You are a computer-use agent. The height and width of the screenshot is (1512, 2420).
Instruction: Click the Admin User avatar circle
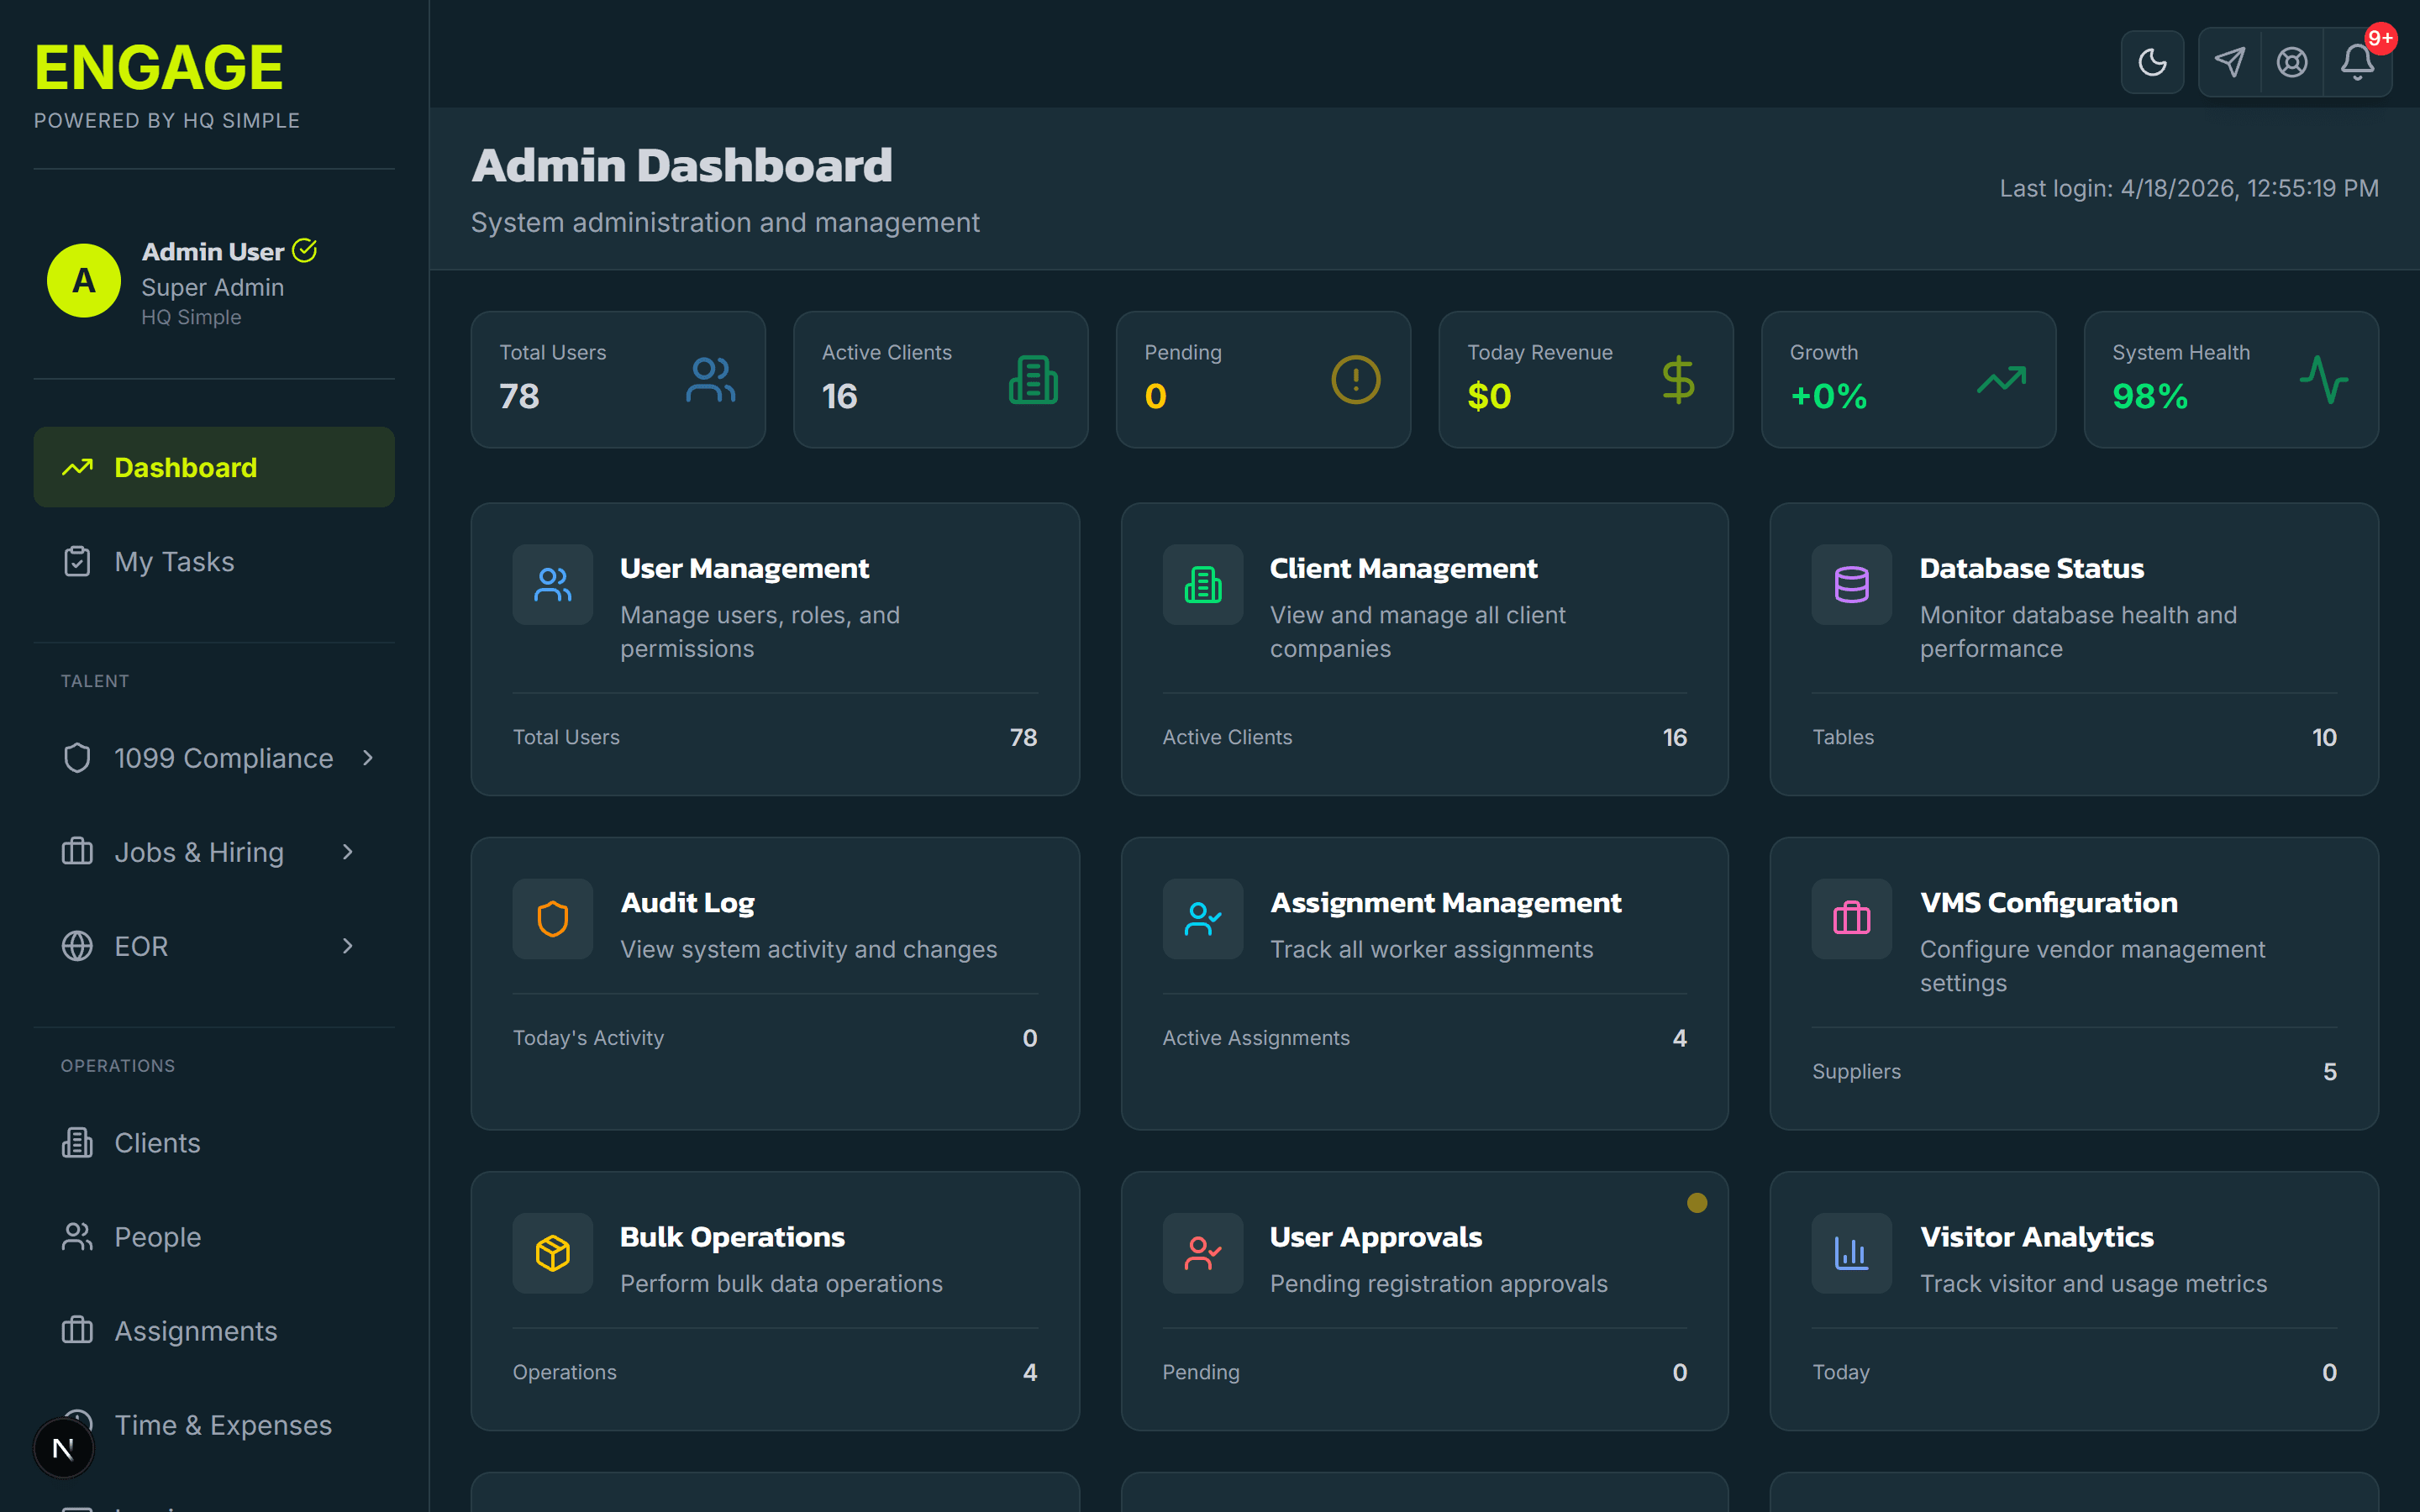tap(84, 281)
